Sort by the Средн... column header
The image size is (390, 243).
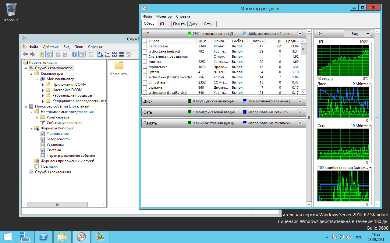(292, 41)
